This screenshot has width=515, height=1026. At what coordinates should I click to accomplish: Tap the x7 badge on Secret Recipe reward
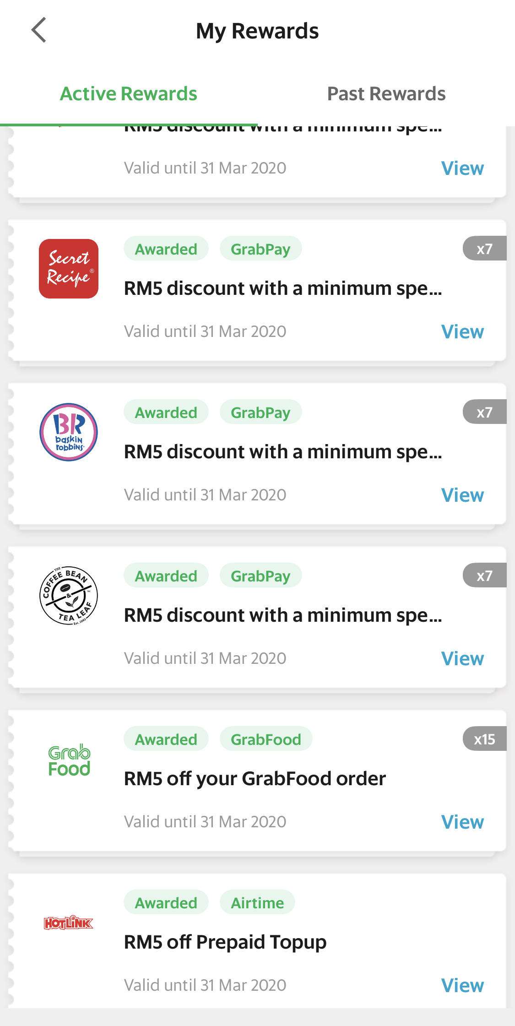pyautogui.click(x=484, y=249)
